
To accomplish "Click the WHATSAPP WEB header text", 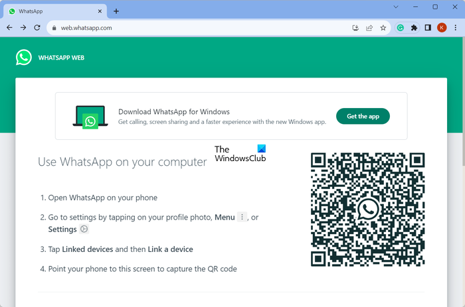I will pos(61,58).
